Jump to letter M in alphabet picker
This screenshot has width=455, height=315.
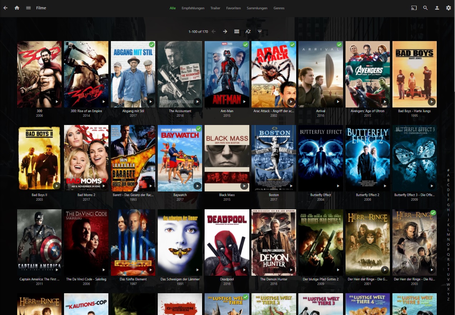[448, 234]
